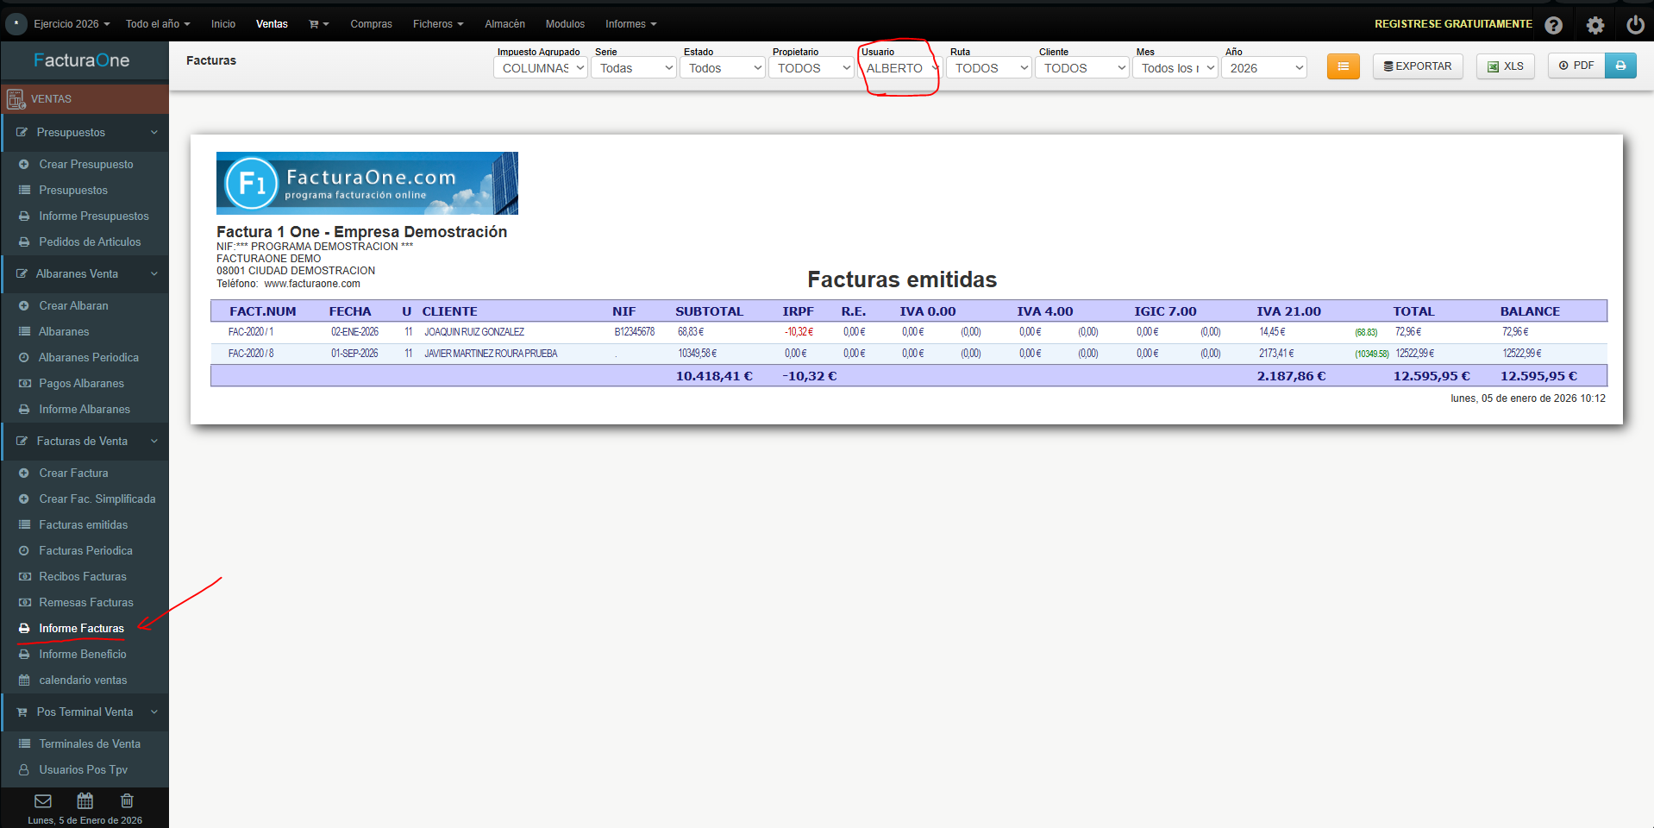Screen dimensions: 1654x828
Task: Open the Ejercicio 2026 dropdown
Action: point(72,24)
